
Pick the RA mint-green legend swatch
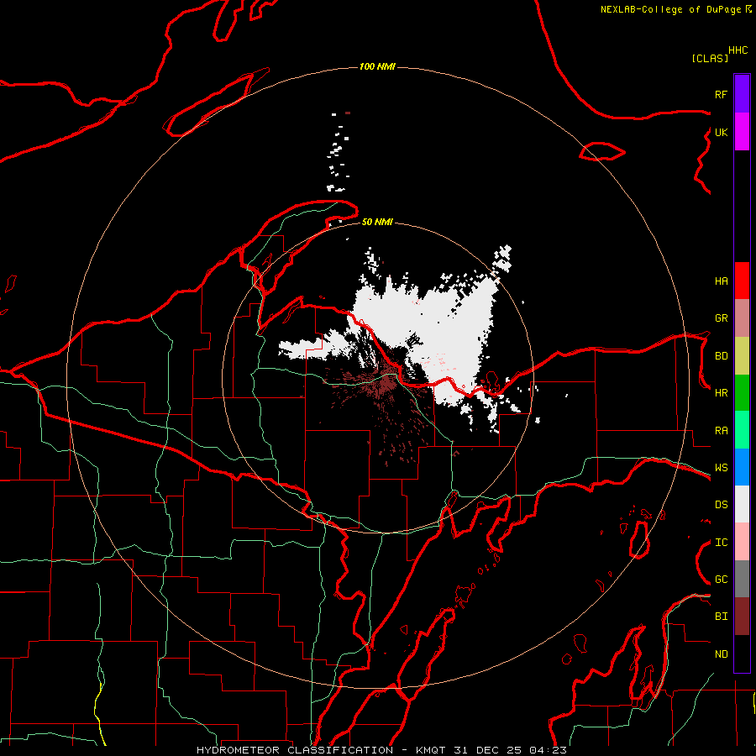(742, 430)
